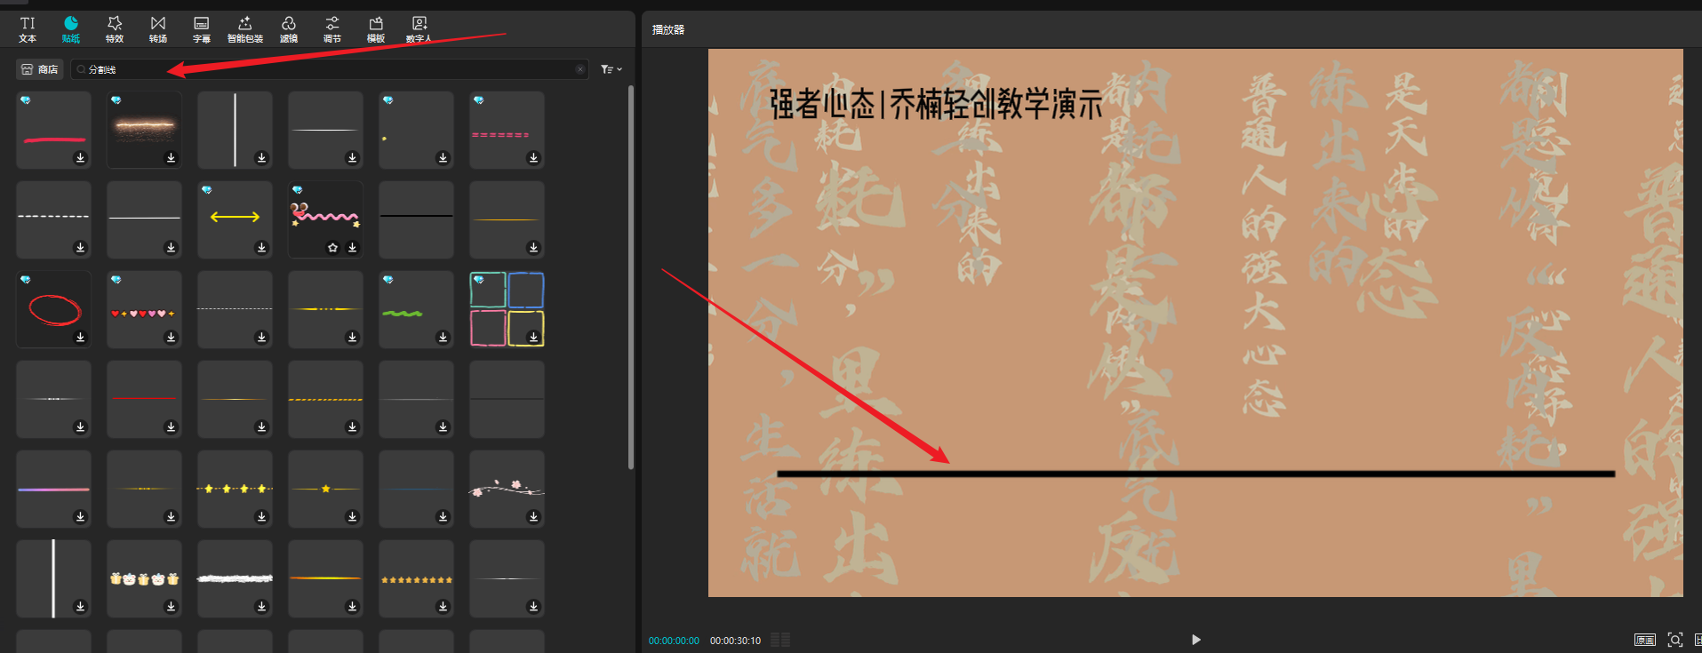Open the 转场 (Transitions) panel

pos(158,29)
